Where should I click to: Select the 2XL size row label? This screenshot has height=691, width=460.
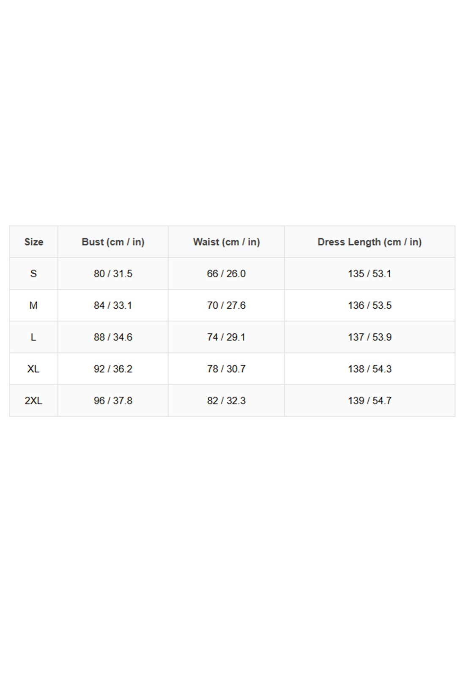tap(33, 401)
